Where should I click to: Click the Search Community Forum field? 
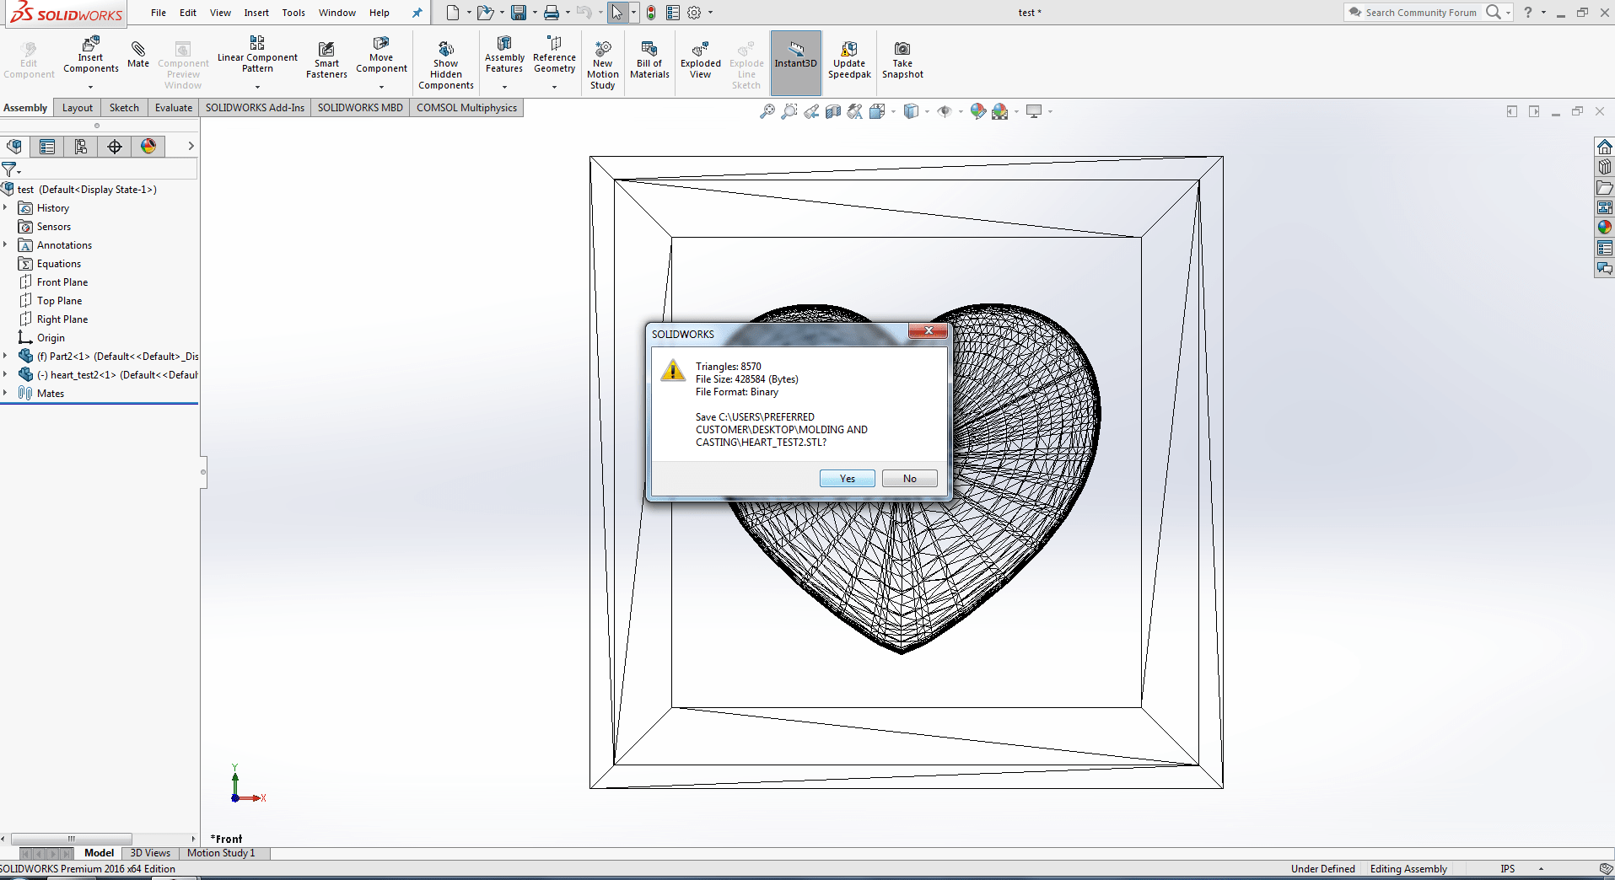(1419, 13)
